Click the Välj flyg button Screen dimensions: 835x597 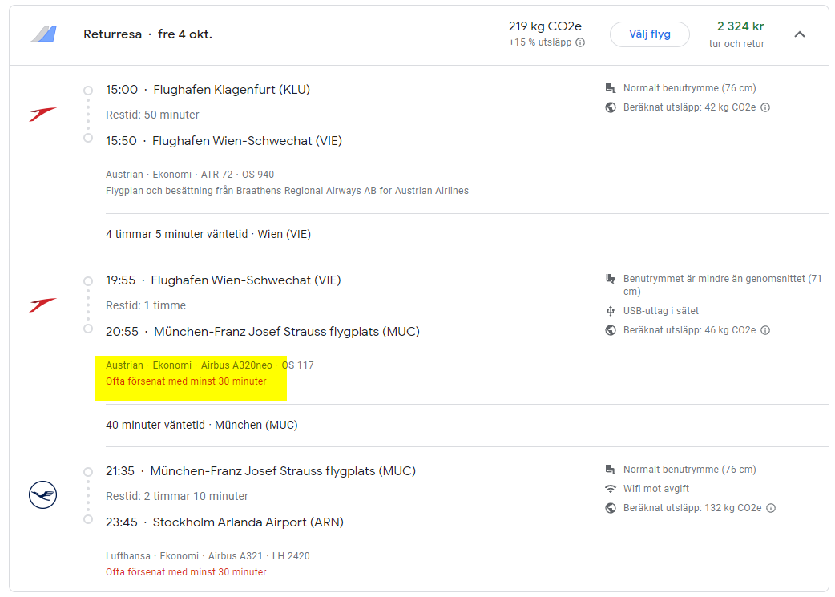click(649, 34)
